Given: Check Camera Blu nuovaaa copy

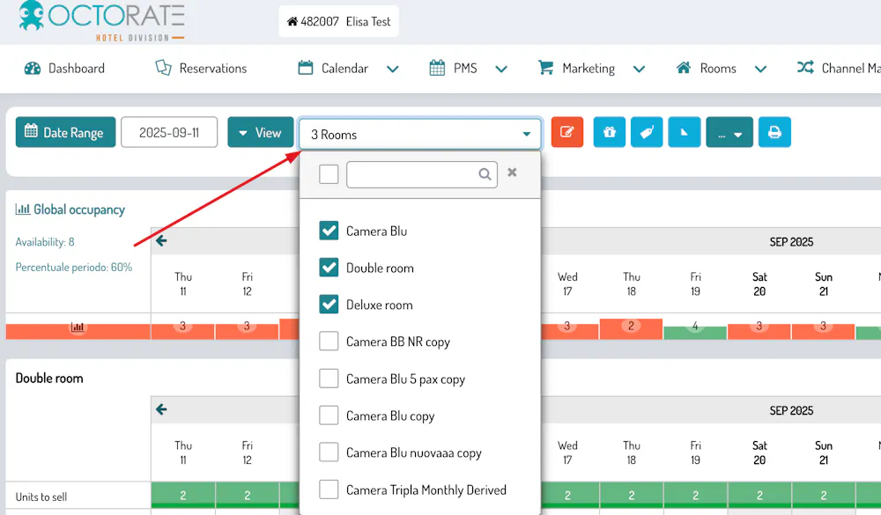Looking at the screenshot, I should 329,452.
